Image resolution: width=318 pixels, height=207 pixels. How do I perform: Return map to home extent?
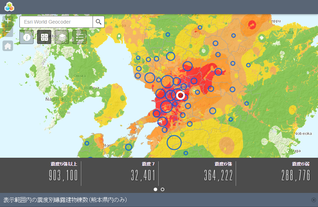pyautogui.click(x=8, y=46)
